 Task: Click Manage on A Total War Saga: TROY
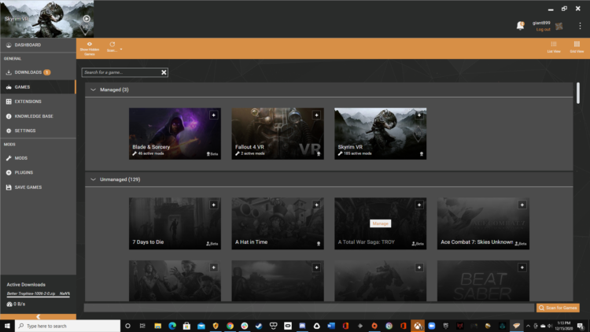click(x=381, y=223)
